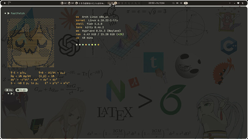
Task: Click the rightmost color palette dot
Action: [x=98, y=45]
